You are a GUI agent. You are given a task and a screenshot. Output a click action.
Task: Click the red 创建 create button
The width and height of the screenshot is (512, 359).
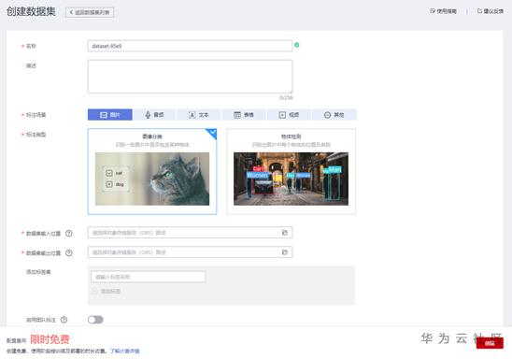tap(490, 343)
